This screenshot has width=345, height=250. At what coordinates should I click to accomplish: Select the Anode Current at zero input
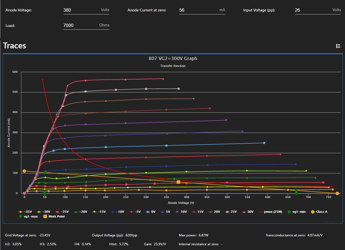202,10
